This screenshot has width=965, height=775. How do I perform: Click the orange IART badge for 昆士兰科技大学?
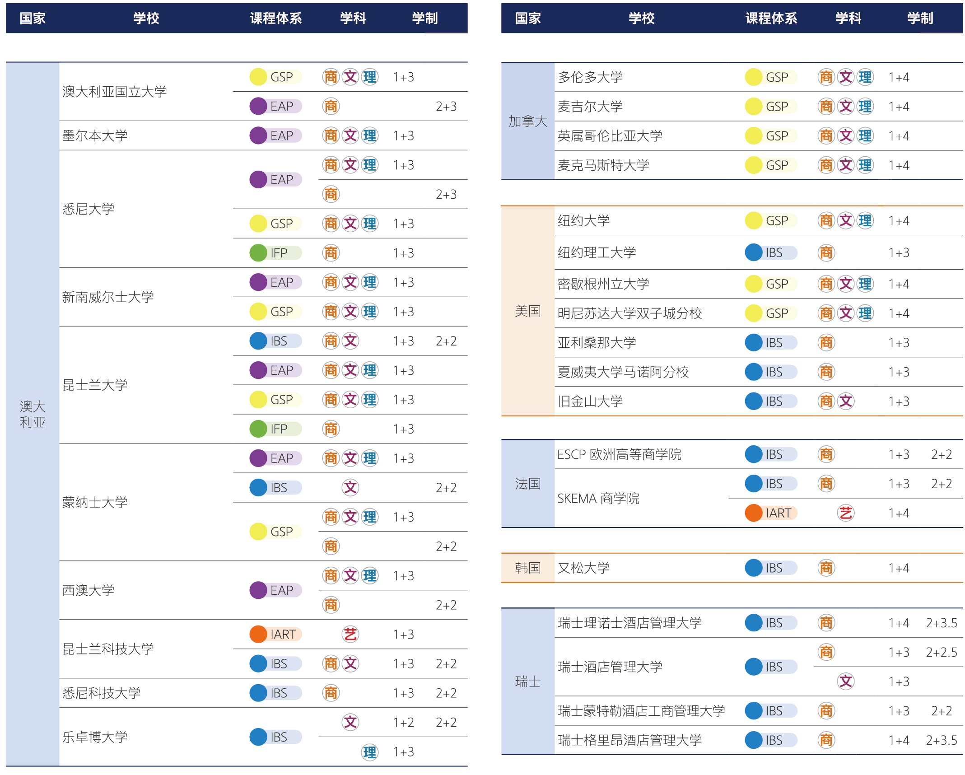(x=275, y=634)
